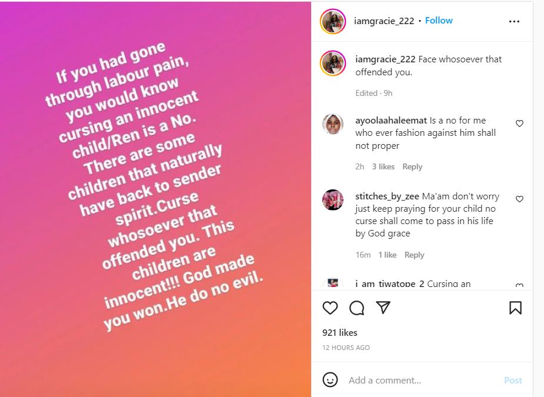The width and height of the screenshot is (544, 397).
Task: Click stitches_by_zee's avatar
Action: tap(333, 200)
